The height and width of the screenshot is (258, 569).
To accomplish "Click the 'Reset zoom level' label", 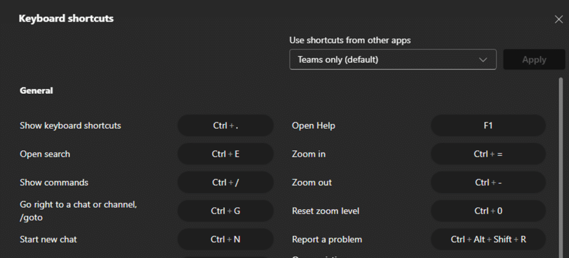I will pyautogui.click(x=326, y=211).
